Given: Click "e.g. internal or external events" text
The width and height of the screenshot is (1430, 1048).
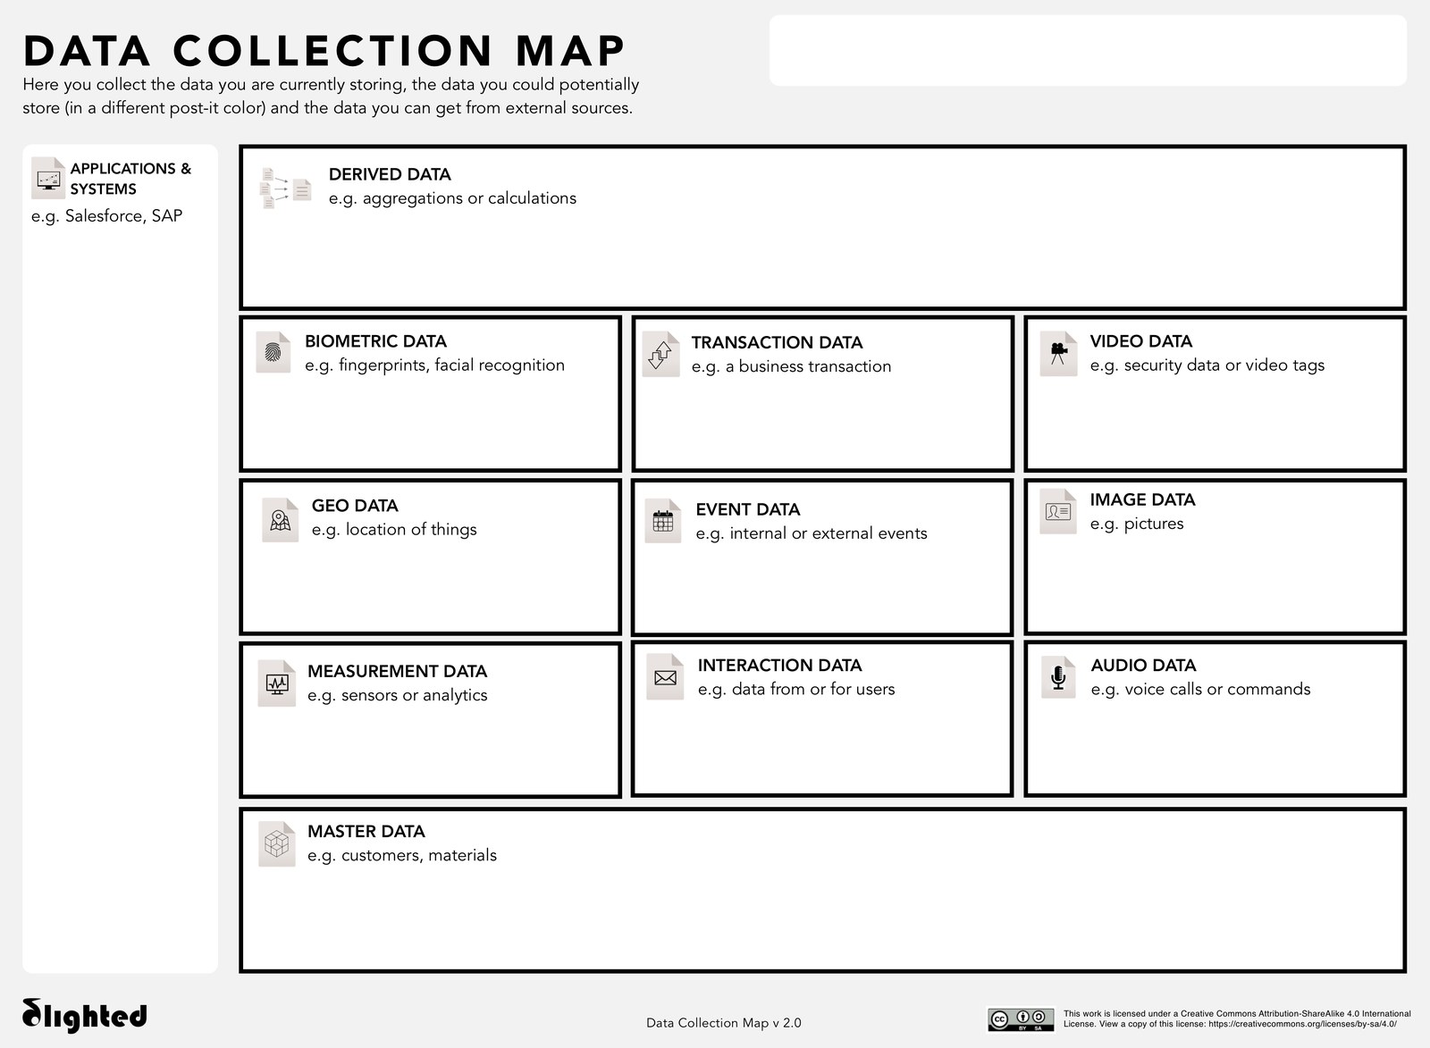Looking at the screenshot, I should (812, 533).
